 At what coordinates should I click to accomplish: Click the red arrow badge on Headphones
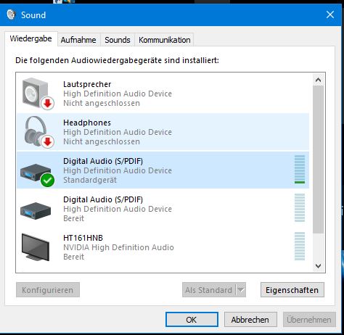(x=47, y=141)
